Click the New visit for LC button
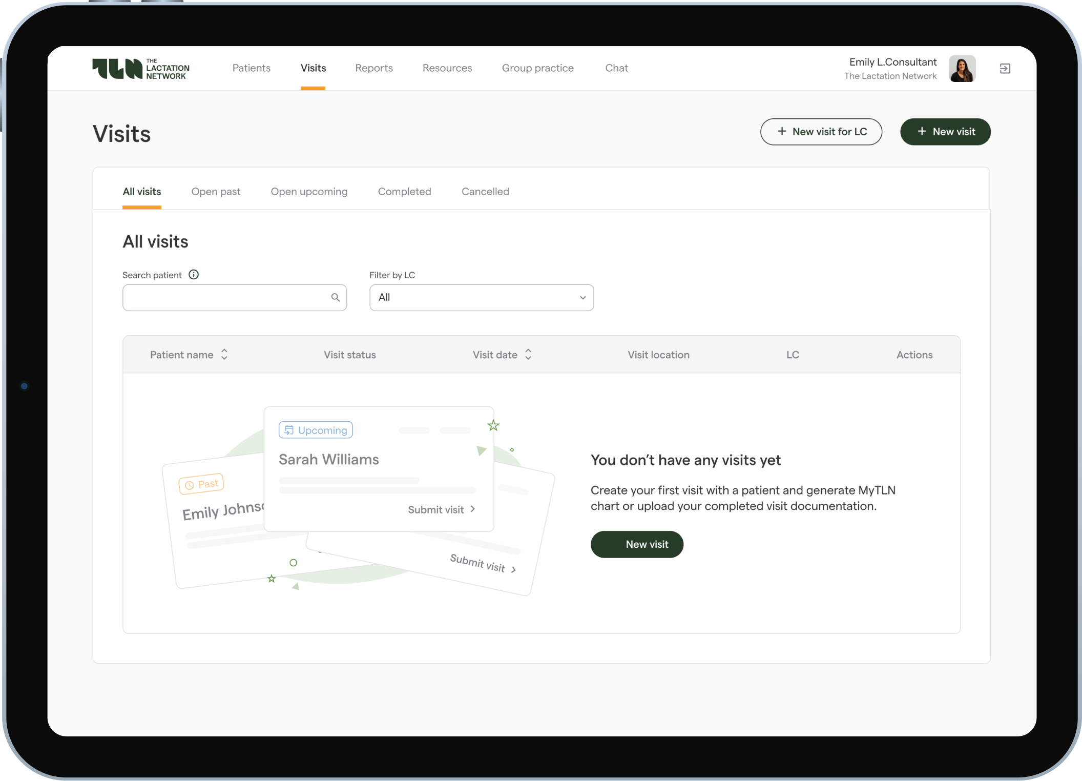The width and height of the screenshot is (1082, 781). 821,132
